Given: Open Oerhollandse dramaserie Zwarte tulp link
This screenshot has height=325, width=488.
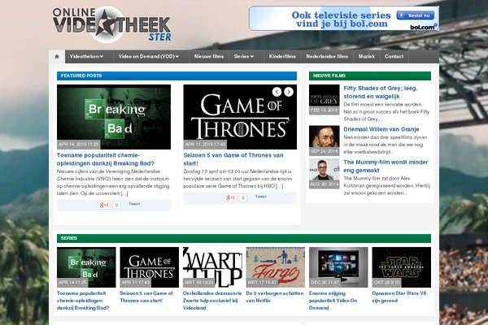Looking at the screenshot, I should [212, 301].
